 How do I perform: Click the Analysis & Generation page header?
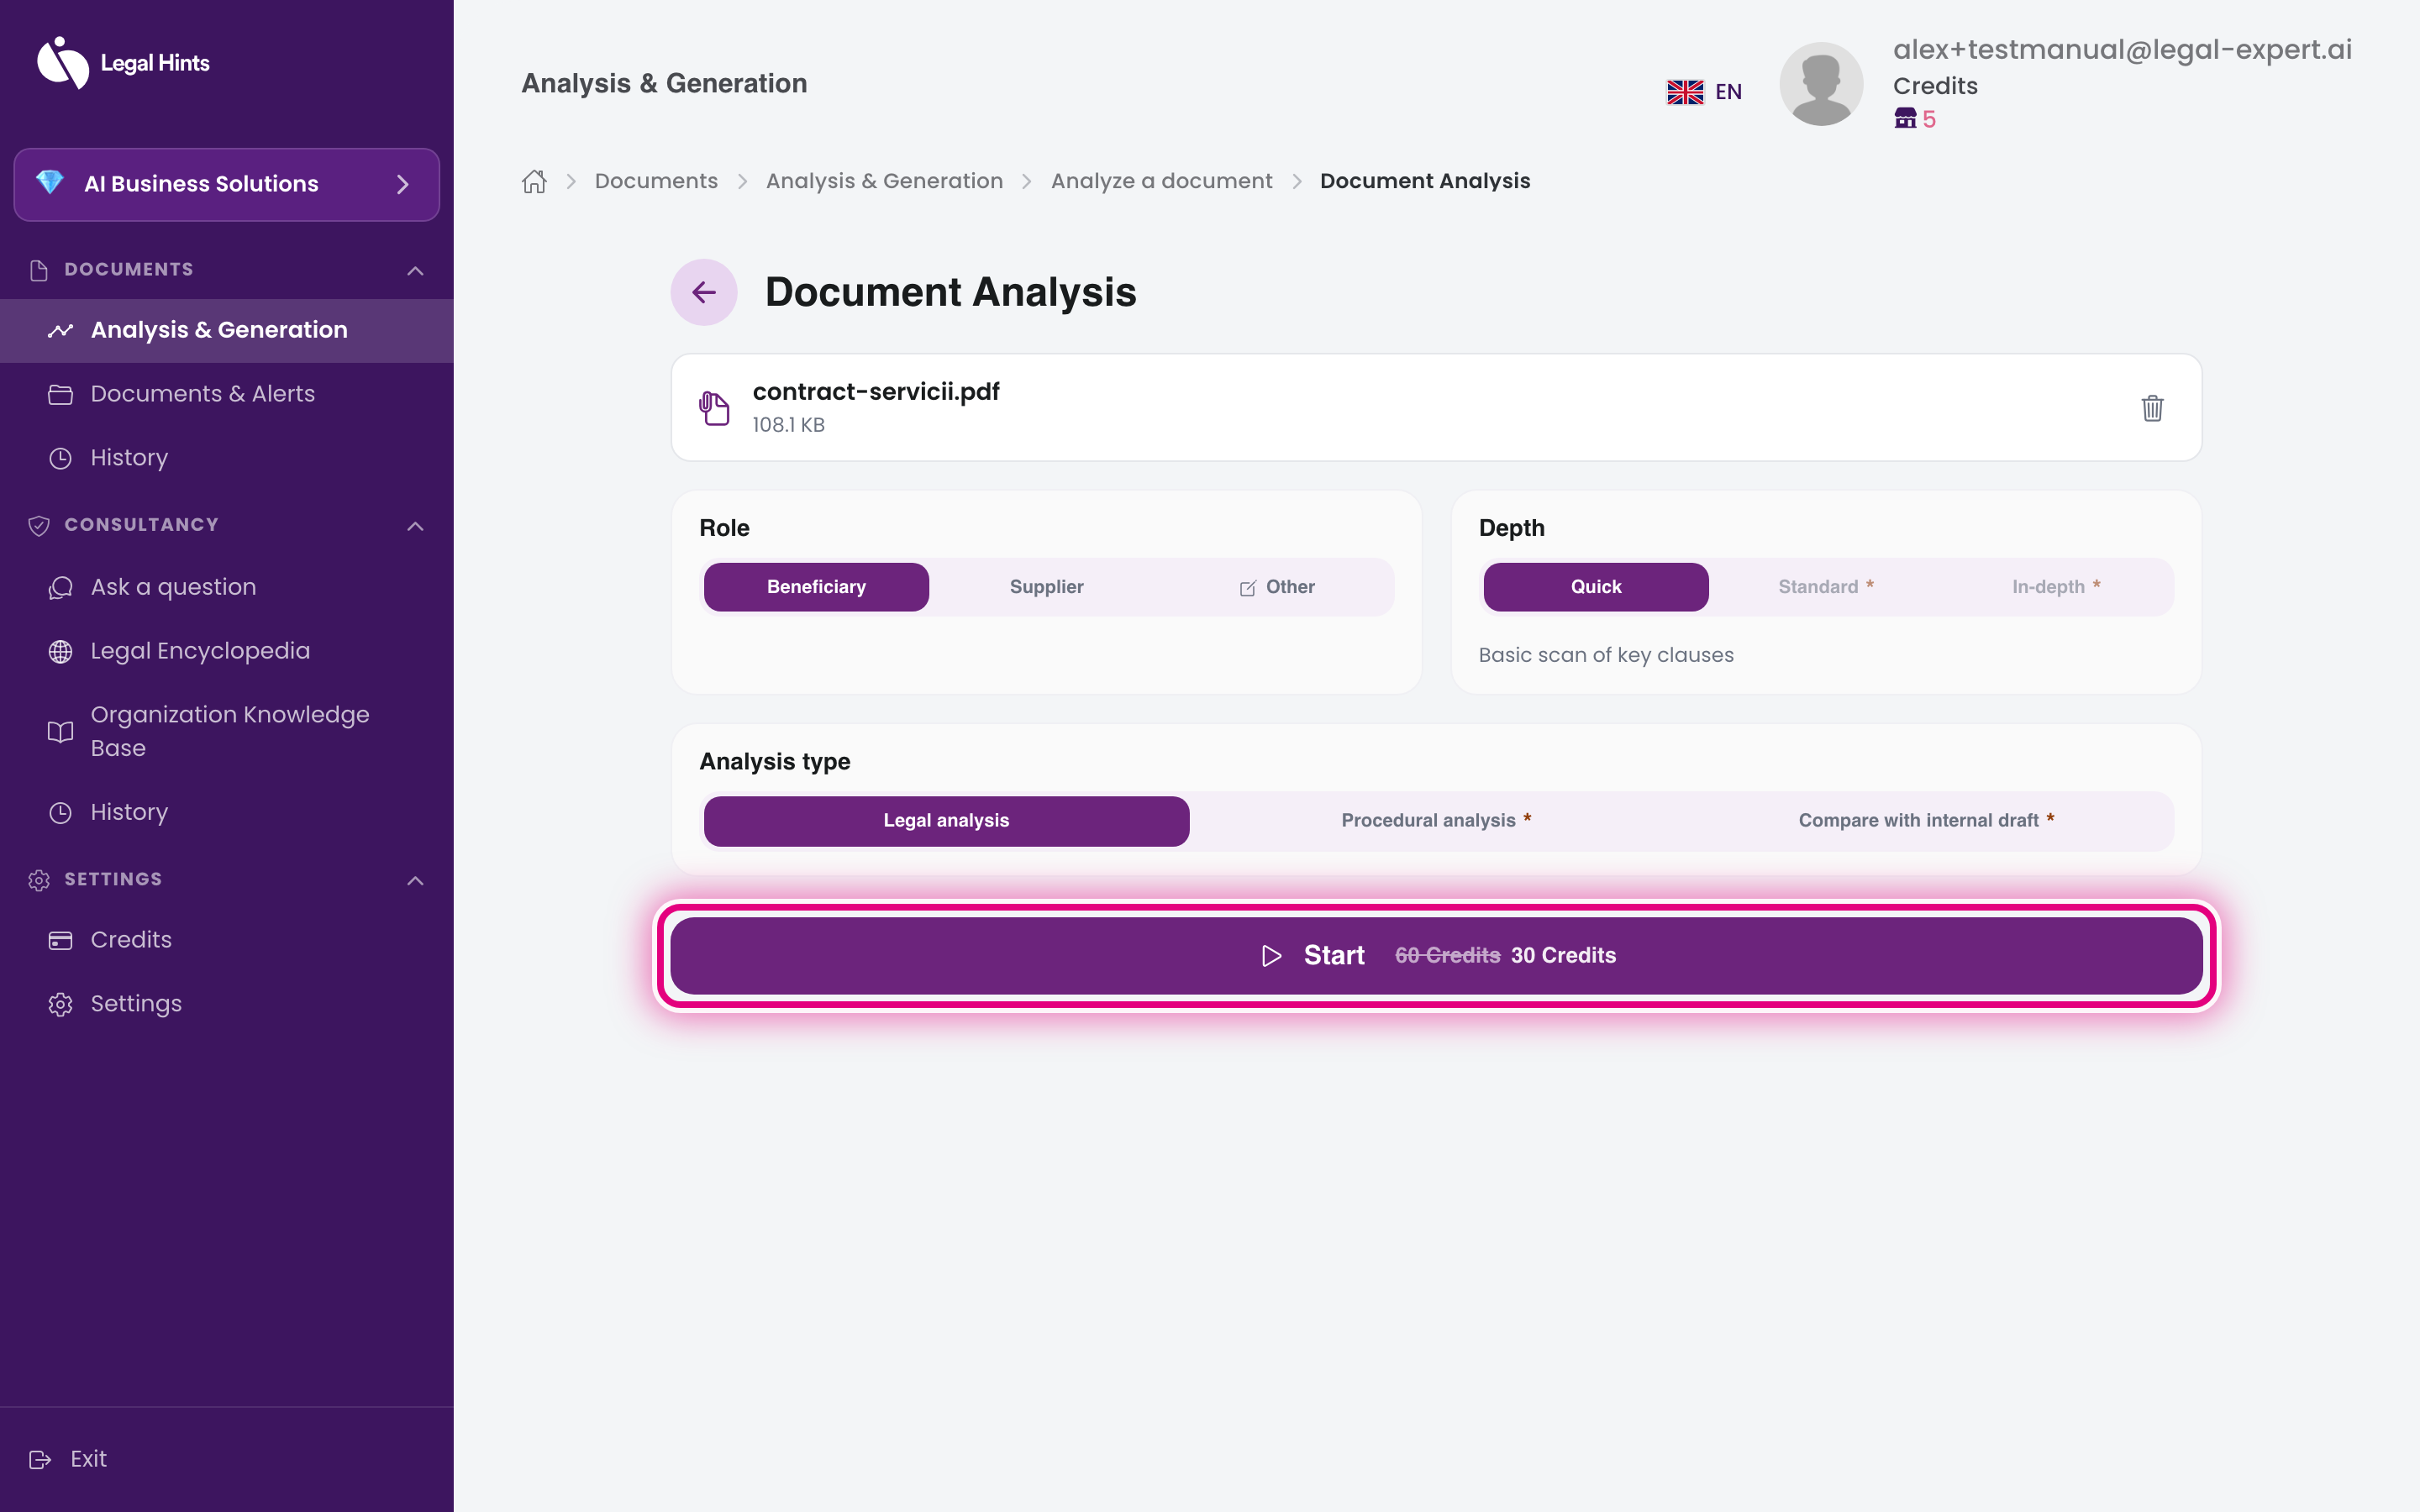click(x=664, y=83)
